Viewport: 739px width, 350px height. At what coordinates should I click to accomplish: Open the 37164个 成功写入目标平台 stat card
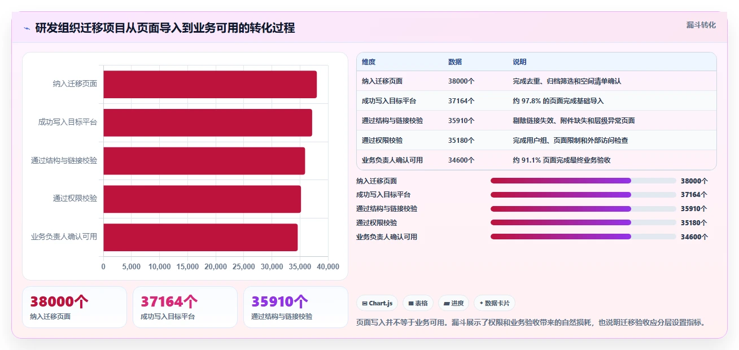point(185,307)
